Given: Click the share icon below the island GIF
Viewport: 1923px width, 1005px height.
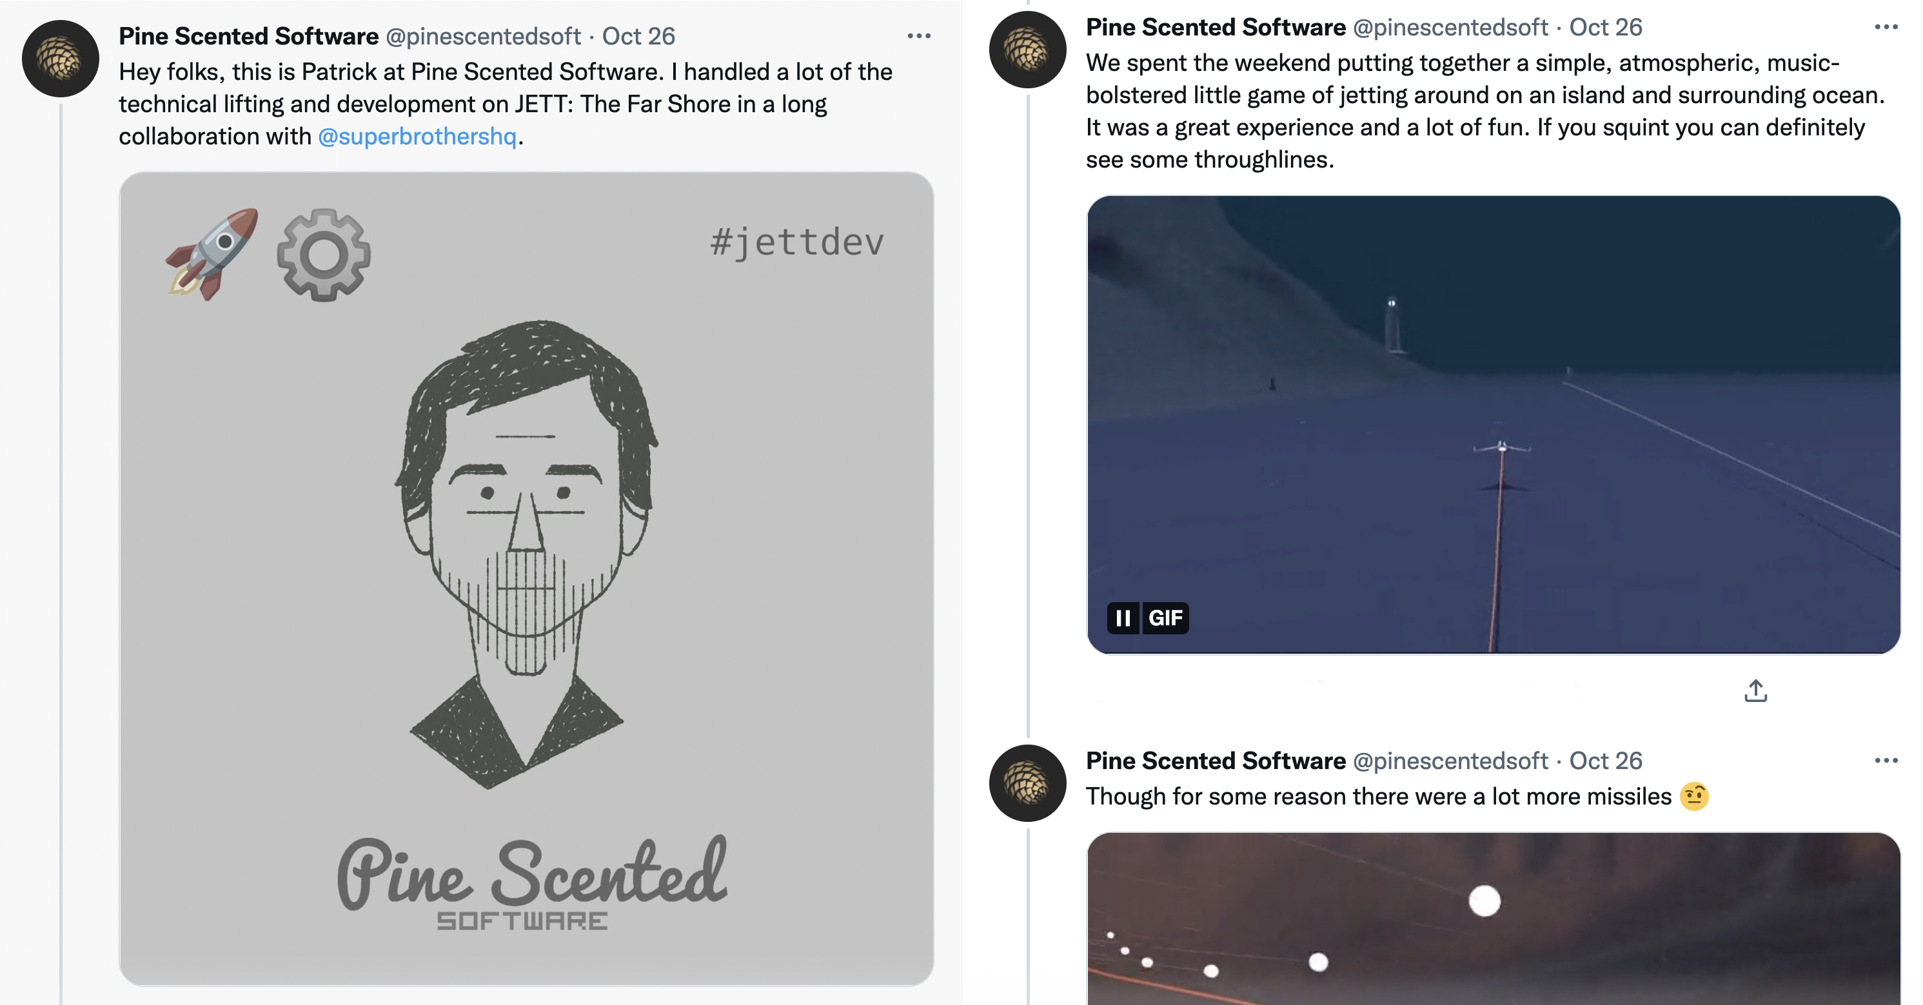Looking at the screenshot, I should (x=1755, y=691).
